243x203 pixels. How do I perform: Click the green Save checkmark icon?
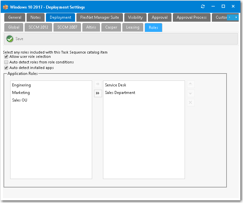point(10,39)
